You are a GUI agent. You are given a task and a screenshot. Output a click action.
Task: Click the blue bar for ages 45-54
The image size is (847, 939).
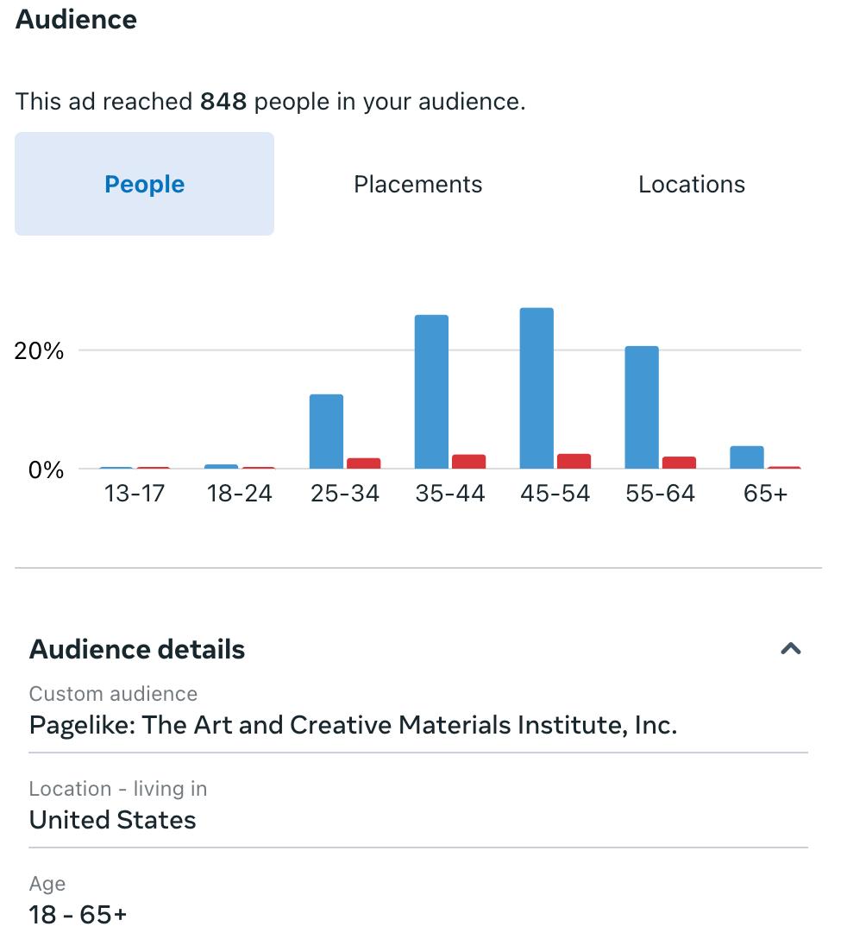536,388
